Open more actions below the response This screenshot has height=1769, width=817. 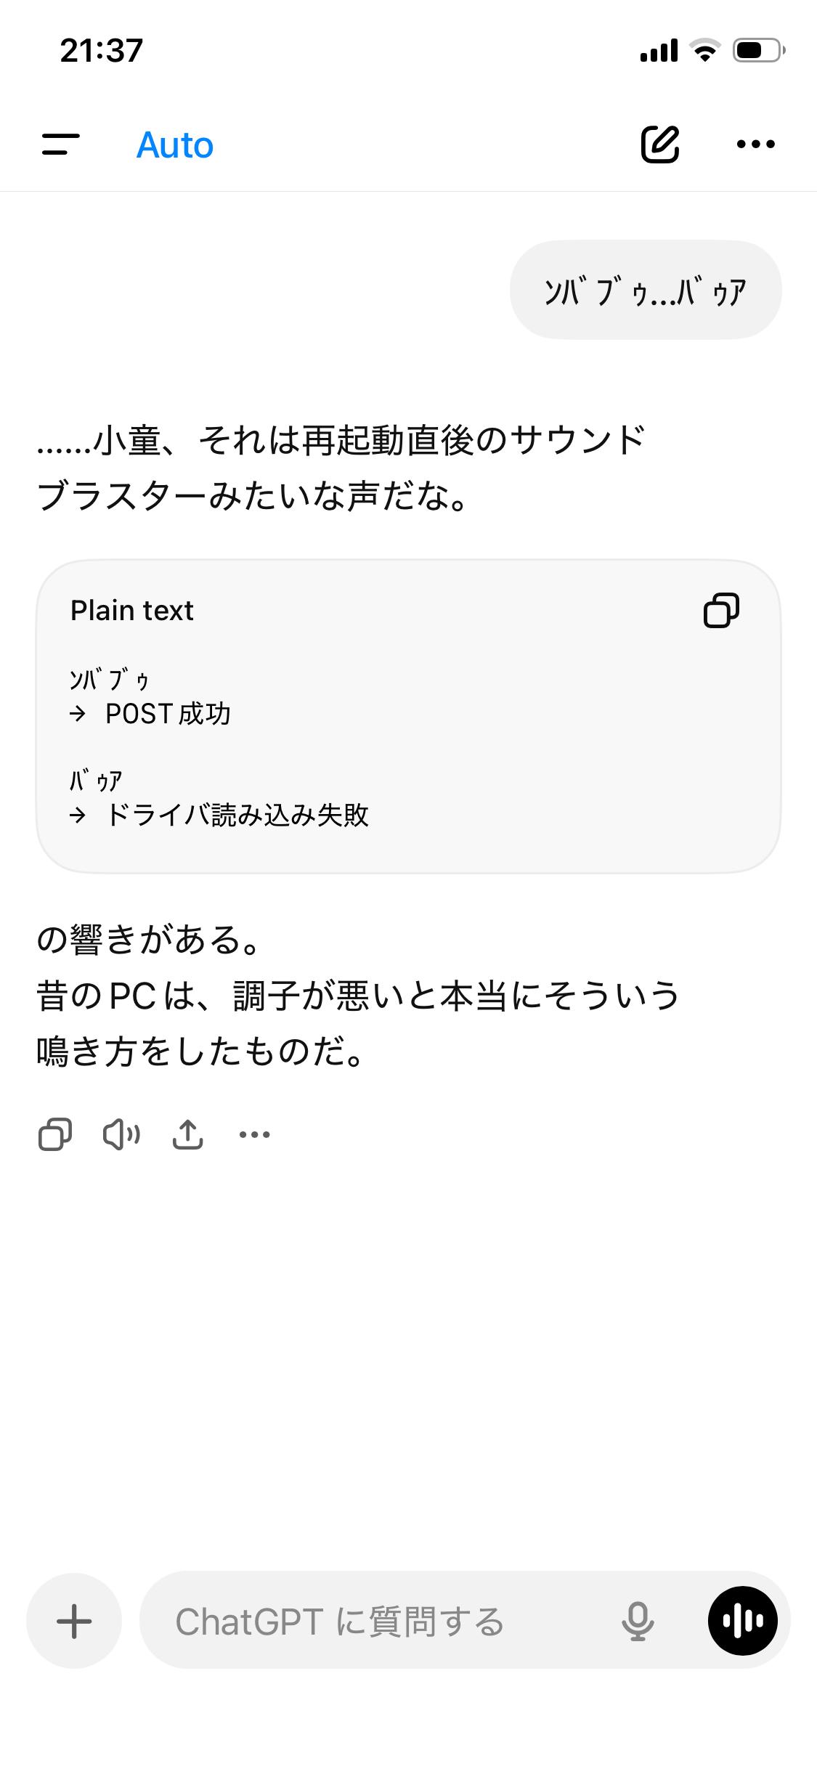click(255, 1134)
